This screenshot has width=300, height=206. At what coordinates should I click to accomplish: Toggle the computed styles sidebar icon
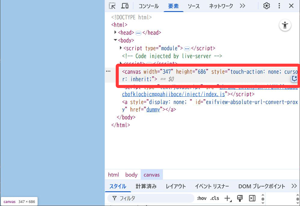pos(252,198)
